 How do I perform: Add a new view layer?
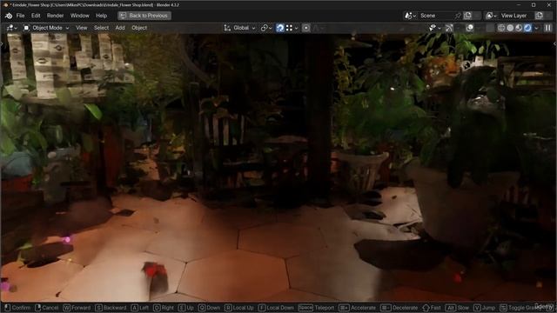click(540, 16)
